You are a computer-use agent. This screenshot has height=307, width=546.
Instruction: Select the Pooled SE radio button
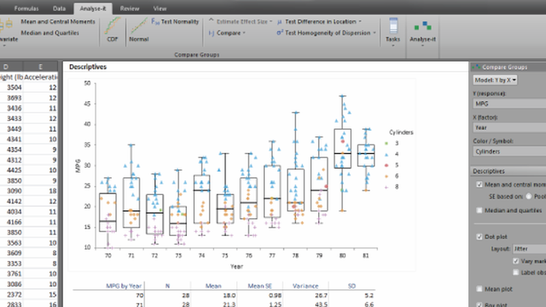coord(528,196)
